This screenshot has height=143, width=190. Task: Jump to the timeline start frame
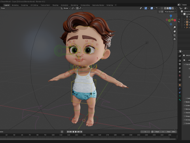click(68, 131)
